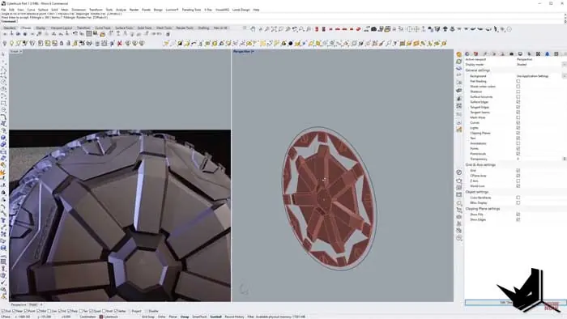567x319 pixels.
Task: Click the car-shaped icon in top toolbar
Action: (373, 29)
